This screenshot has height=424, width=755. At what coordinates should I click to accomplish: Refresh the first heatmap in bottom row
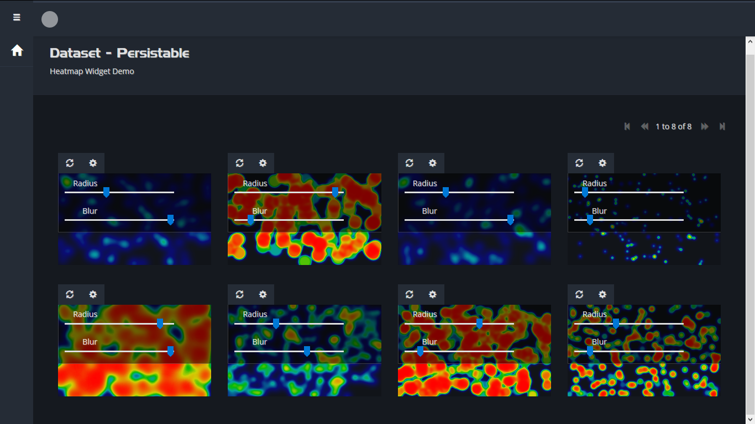coord(70,294)
